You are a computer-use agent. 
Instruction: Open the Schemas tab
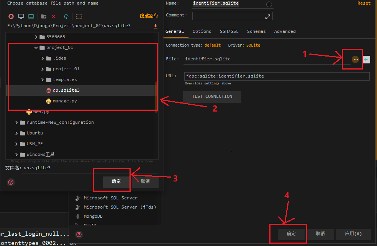pyautogui.click(x=256, y=31)
